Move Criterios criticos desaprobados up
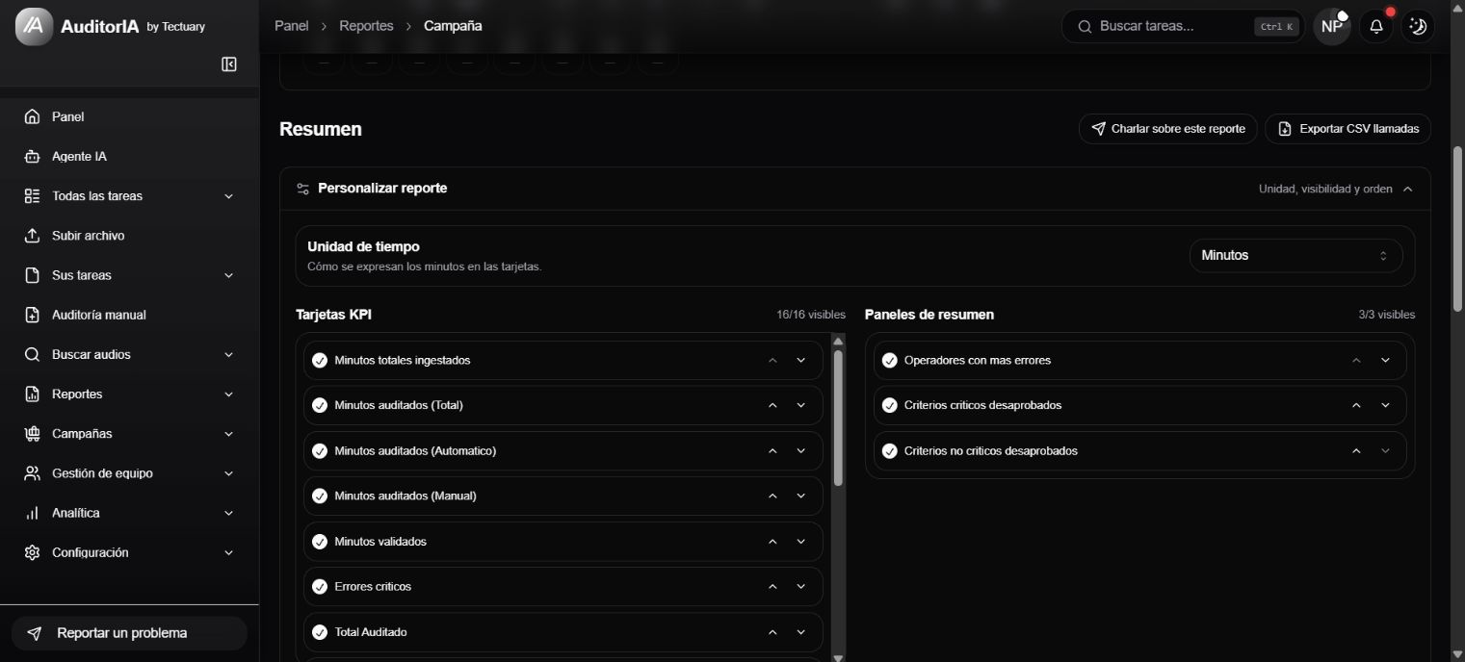Viewport: 1465px width, 662px height. coord(1356,405)
